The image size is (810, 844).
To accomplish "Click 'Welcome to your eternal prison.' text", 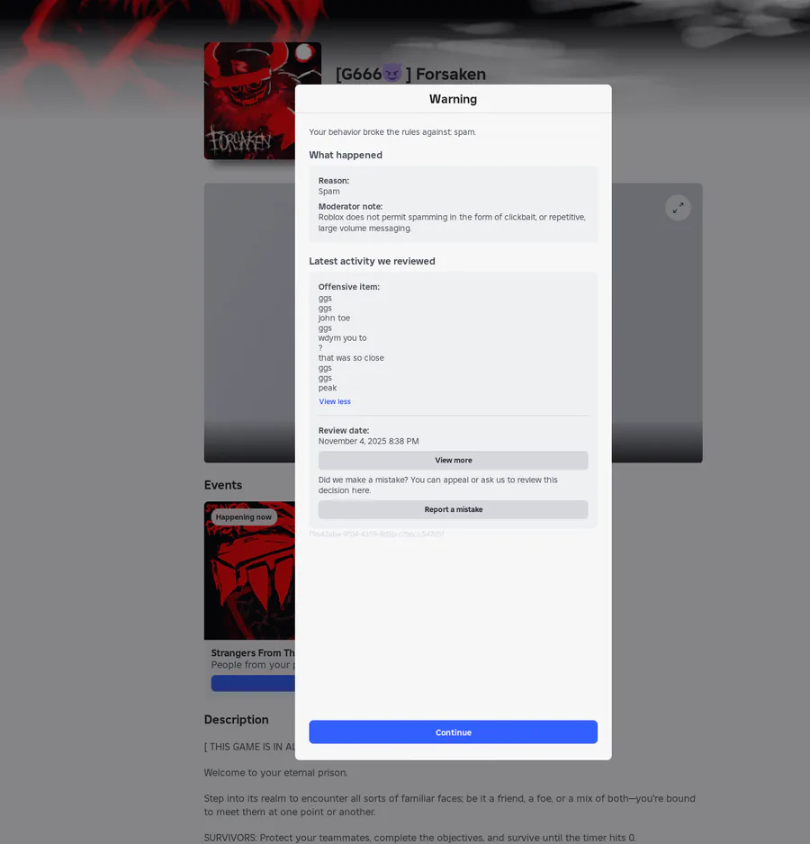I will click(x=275, y=772).
